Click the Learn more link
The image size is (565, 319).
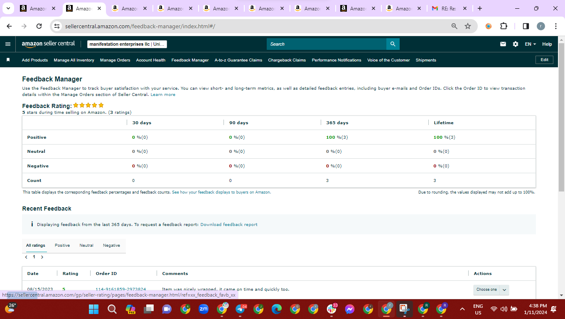tap(163, 95)
